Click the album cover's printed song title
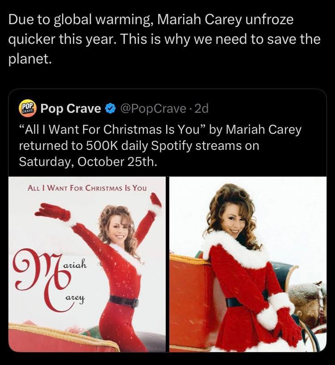Viewport: 335px width, 365px height. pos(87,187)
